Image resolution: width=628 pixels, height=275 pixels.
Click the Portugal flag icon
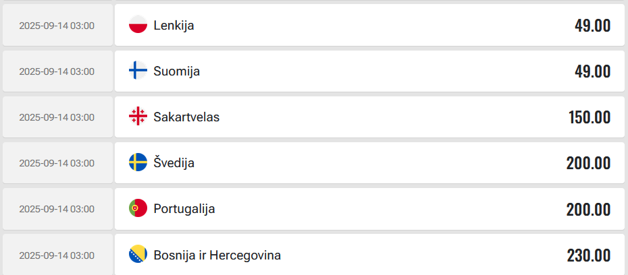138,209
